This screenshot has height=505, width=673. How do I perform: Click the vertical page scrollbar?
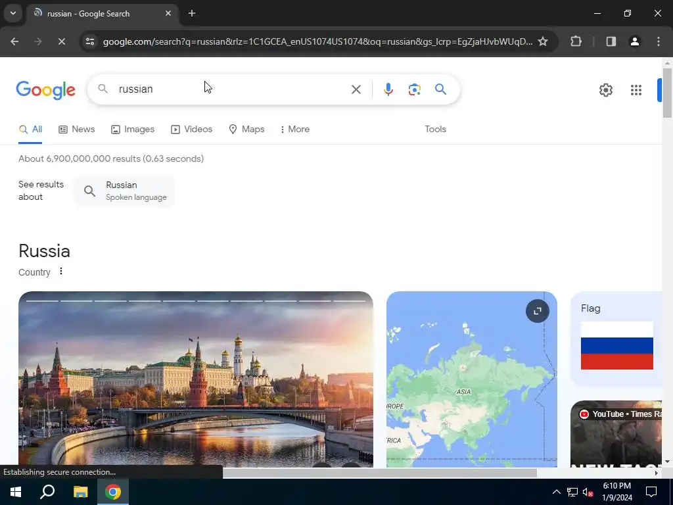(x=667, y=92)
